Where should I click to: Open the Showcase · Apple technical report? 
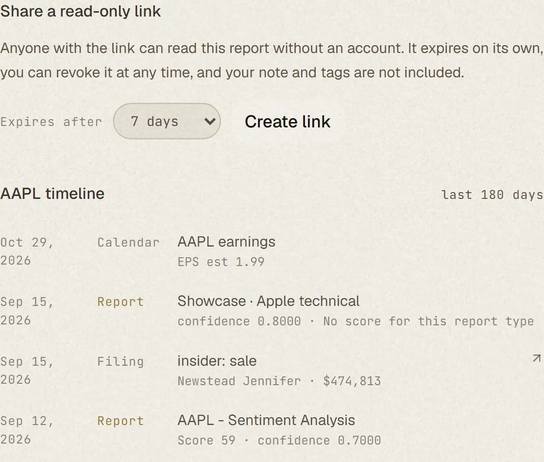tap(269, 301)
